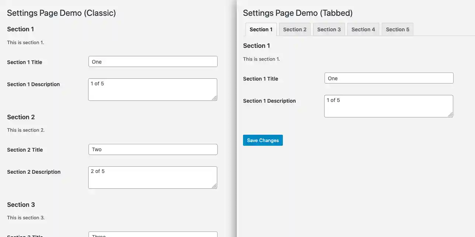The height and width of the screenshot is (237, 475).
Task: Click 'Section 1' heading below the tabs
Action: point(257,46)
